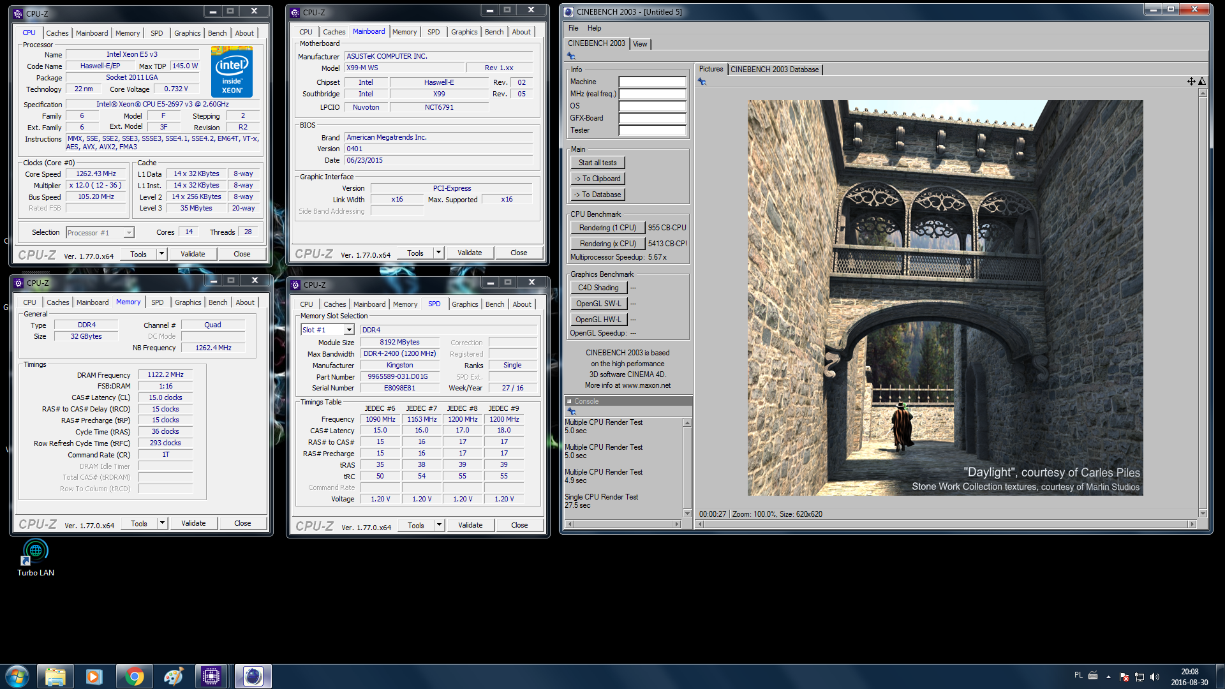The image size is (1225, 689).
Task: Focus the GFX-Board input field
Action: click(x=652, y=118)
